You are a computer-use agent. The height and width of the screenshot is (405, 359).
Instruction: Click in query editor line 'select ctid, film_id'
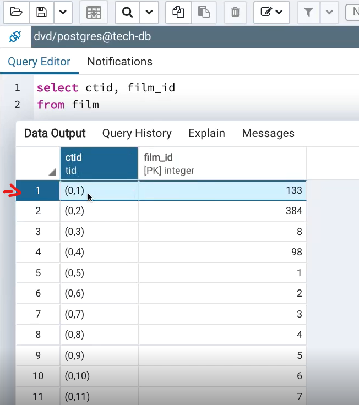[x=106, y=87]
